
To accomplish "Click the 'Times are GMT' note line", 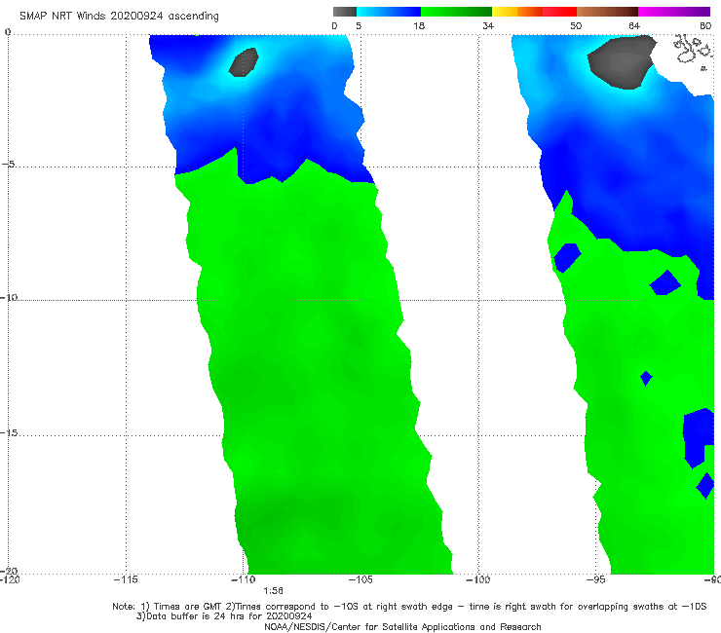I will (x=409, y=607).
